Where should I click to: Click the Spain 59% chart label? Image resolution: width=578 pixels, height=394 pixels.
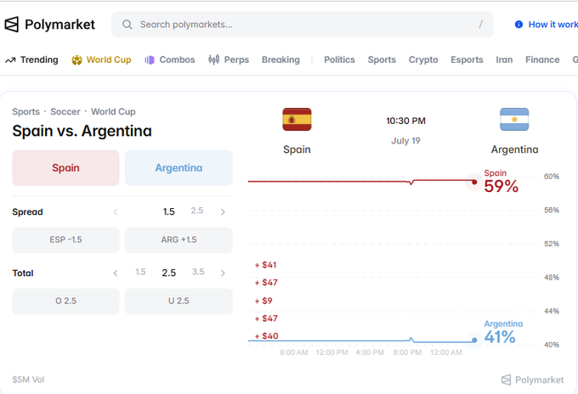click(x=501, y=182)
